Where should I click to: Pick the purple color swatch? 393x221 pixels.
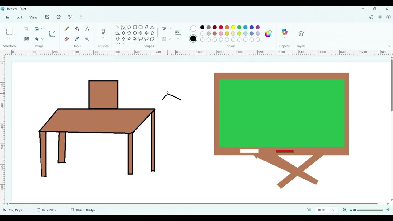258,27
